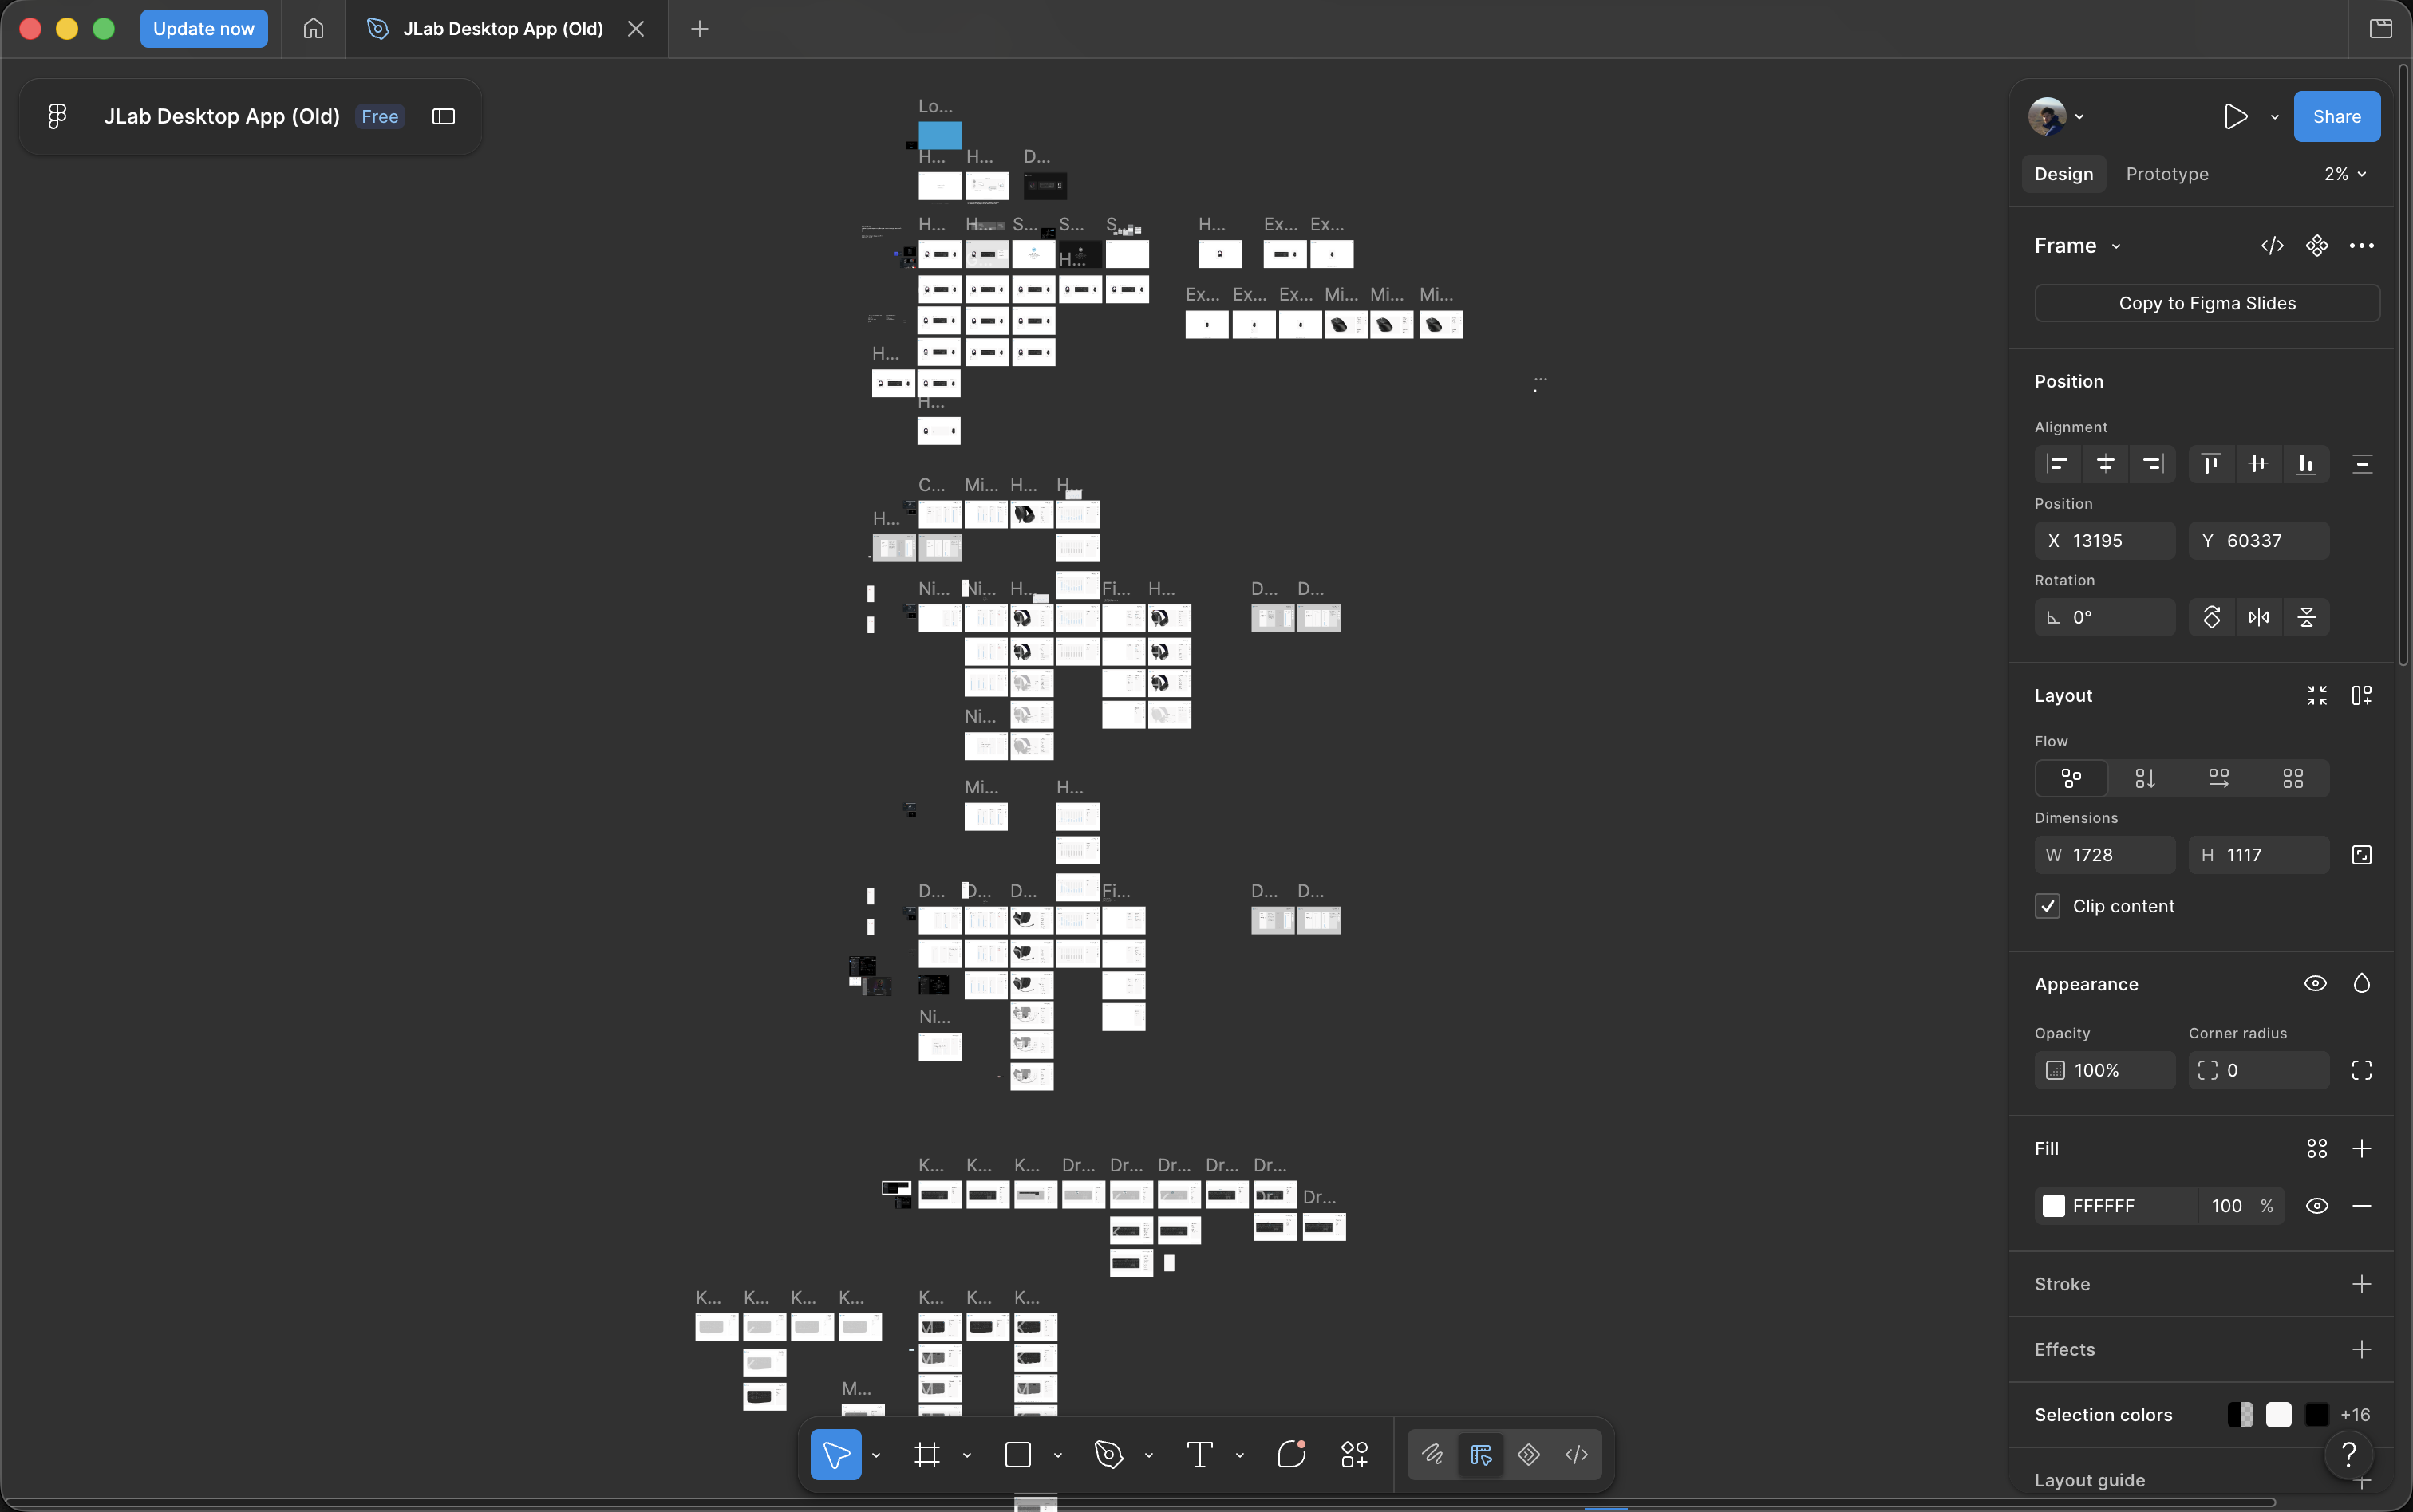Switch to Draw mode icon

click(1432, 1454)
